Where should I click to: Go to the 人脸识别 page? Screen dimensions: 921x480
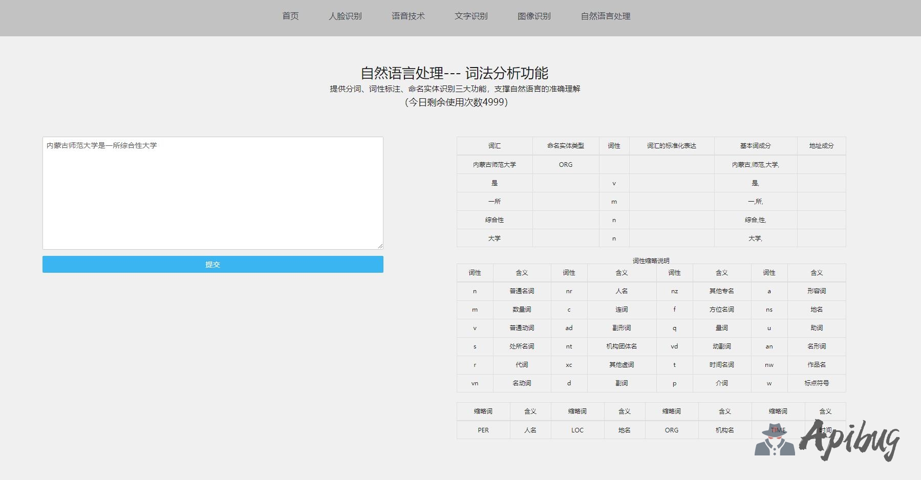[345, 16]
